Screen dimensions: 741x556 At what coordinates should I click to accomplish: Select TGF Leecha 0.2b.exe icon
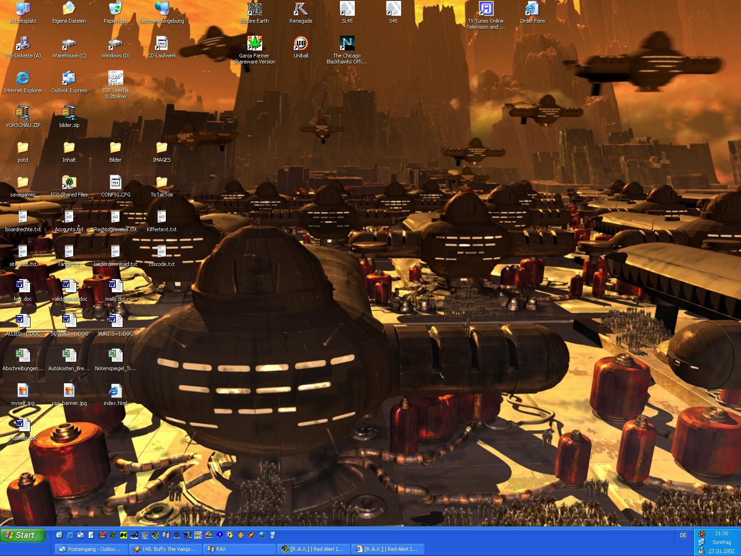tap(115, 85)
